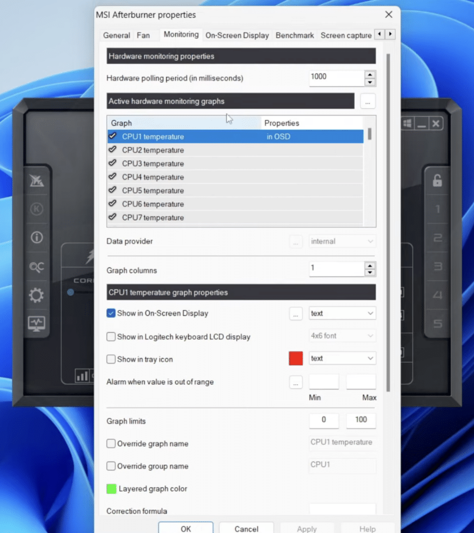Go to the Screen capture tab
Image resolution: width=474 pixels, height=533 pixels.
pyautogui.click(x=346, y=35)
